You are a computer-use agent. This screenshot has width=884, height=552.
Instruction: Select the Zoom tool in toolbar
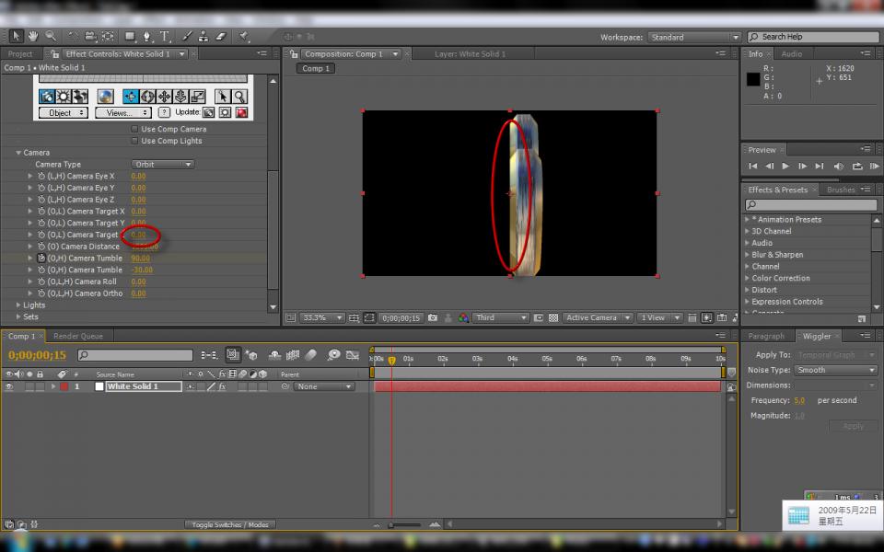pyautogui.click(x=50, y=37)
